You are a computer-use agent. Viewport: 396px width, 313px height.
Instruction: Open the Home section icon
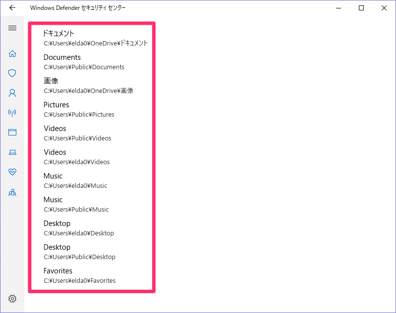coord(12,53)
